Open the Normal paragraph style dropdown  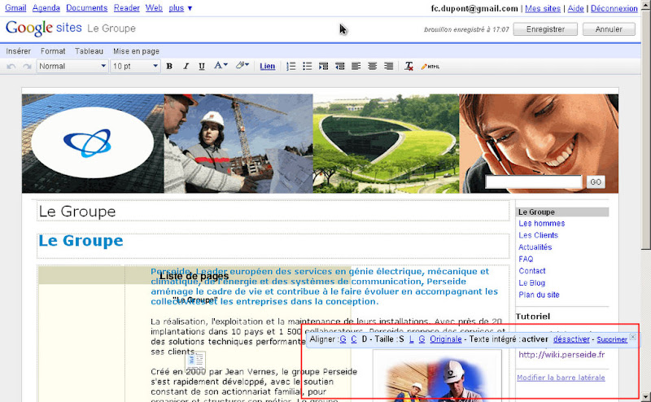pos(72,67)
